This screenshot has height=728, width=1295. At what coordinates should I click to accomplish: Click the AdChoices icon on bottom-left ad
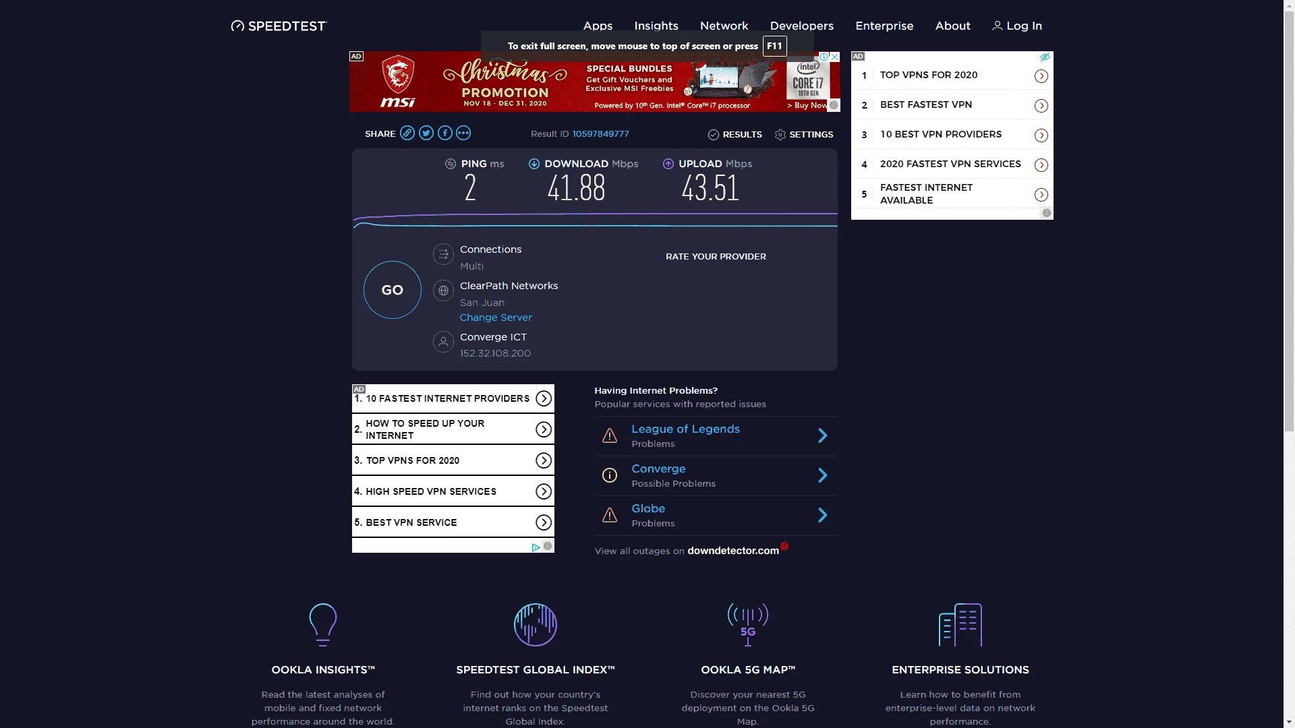(536, 547)
